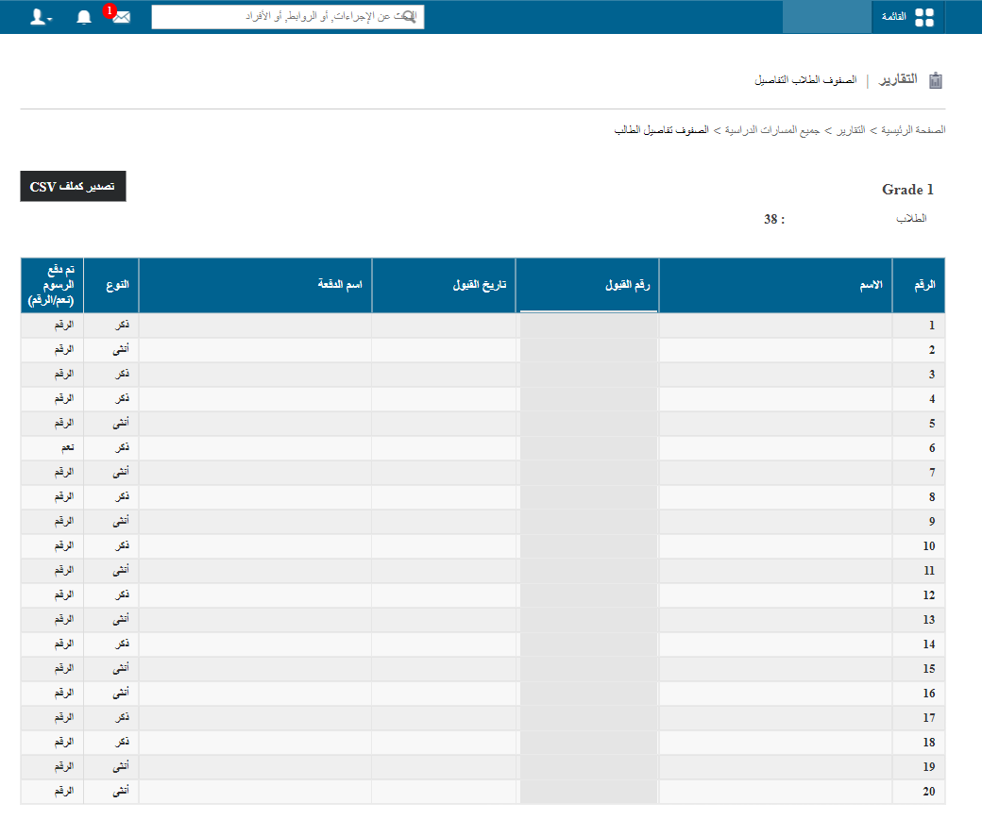The height and width of the screenshot is (820, 982).
Task: Click the الصفوف الطلاب التفاصيل subtitle
Action: [805, 80]
